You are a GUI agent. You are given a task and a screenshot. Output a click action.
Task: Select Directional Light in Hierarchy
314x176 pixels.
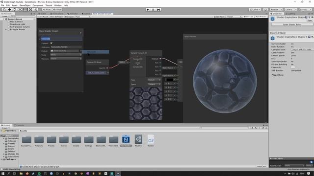(18, 24)
